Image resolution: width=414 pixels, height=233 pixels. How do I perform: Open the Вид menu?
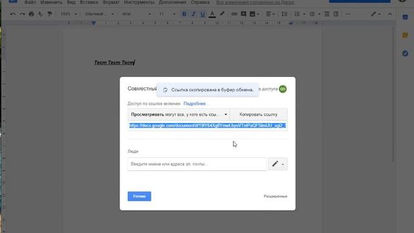pyautogui.click(x=71, y=3)
